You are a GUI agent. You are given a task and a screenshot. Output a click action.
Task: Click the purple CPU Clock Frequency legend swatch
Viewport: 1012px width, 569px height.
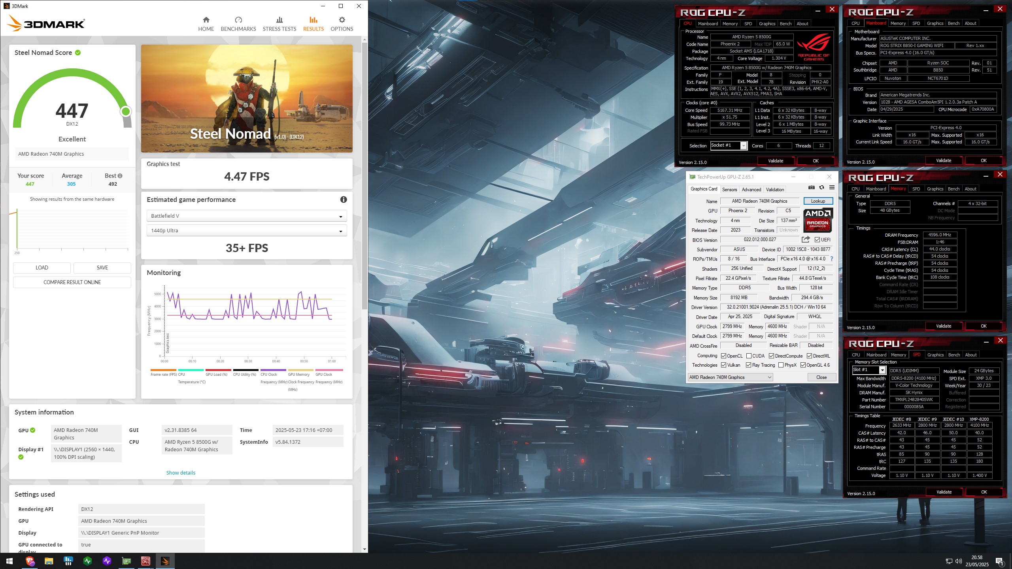click(273, 370)
